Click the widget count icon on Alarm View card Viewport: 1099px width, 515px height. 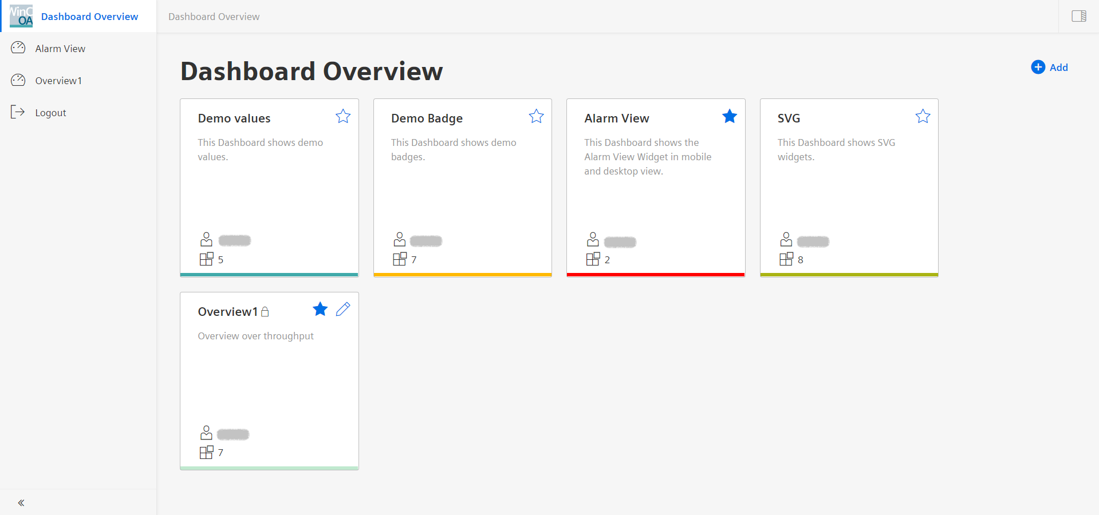pyautogui.click(x=593, y=259)
